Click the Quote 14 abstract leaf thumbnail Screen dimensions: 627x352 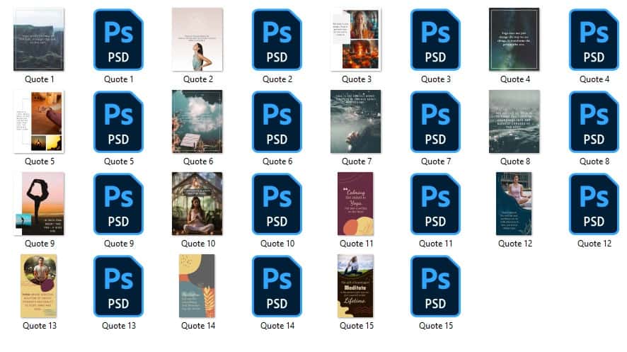[x=197, y=286]
